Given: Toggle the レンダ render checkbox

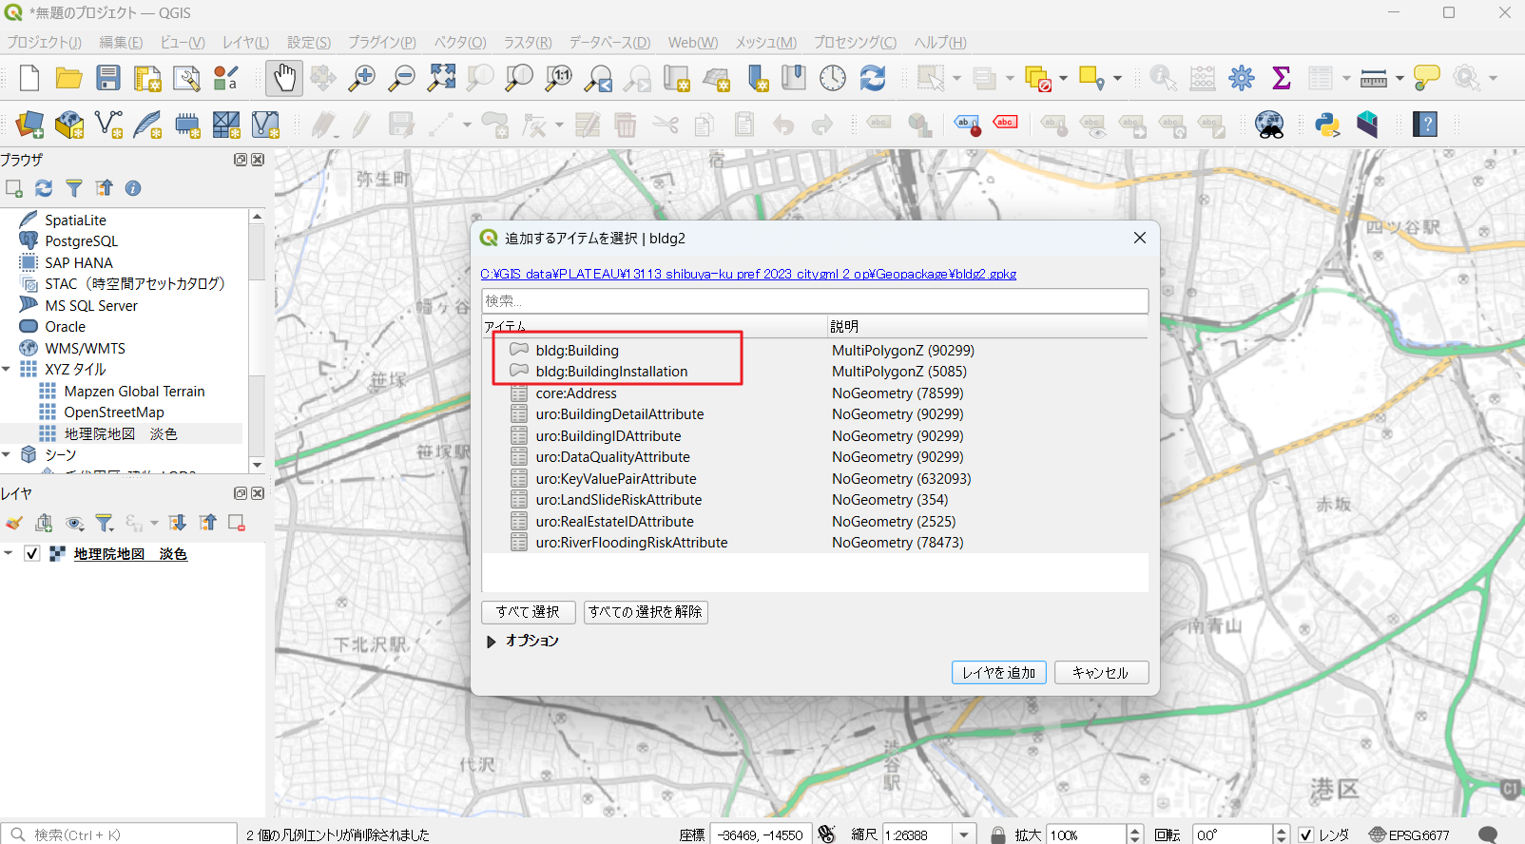Looking at the screenshot, I should point(1306,834).
